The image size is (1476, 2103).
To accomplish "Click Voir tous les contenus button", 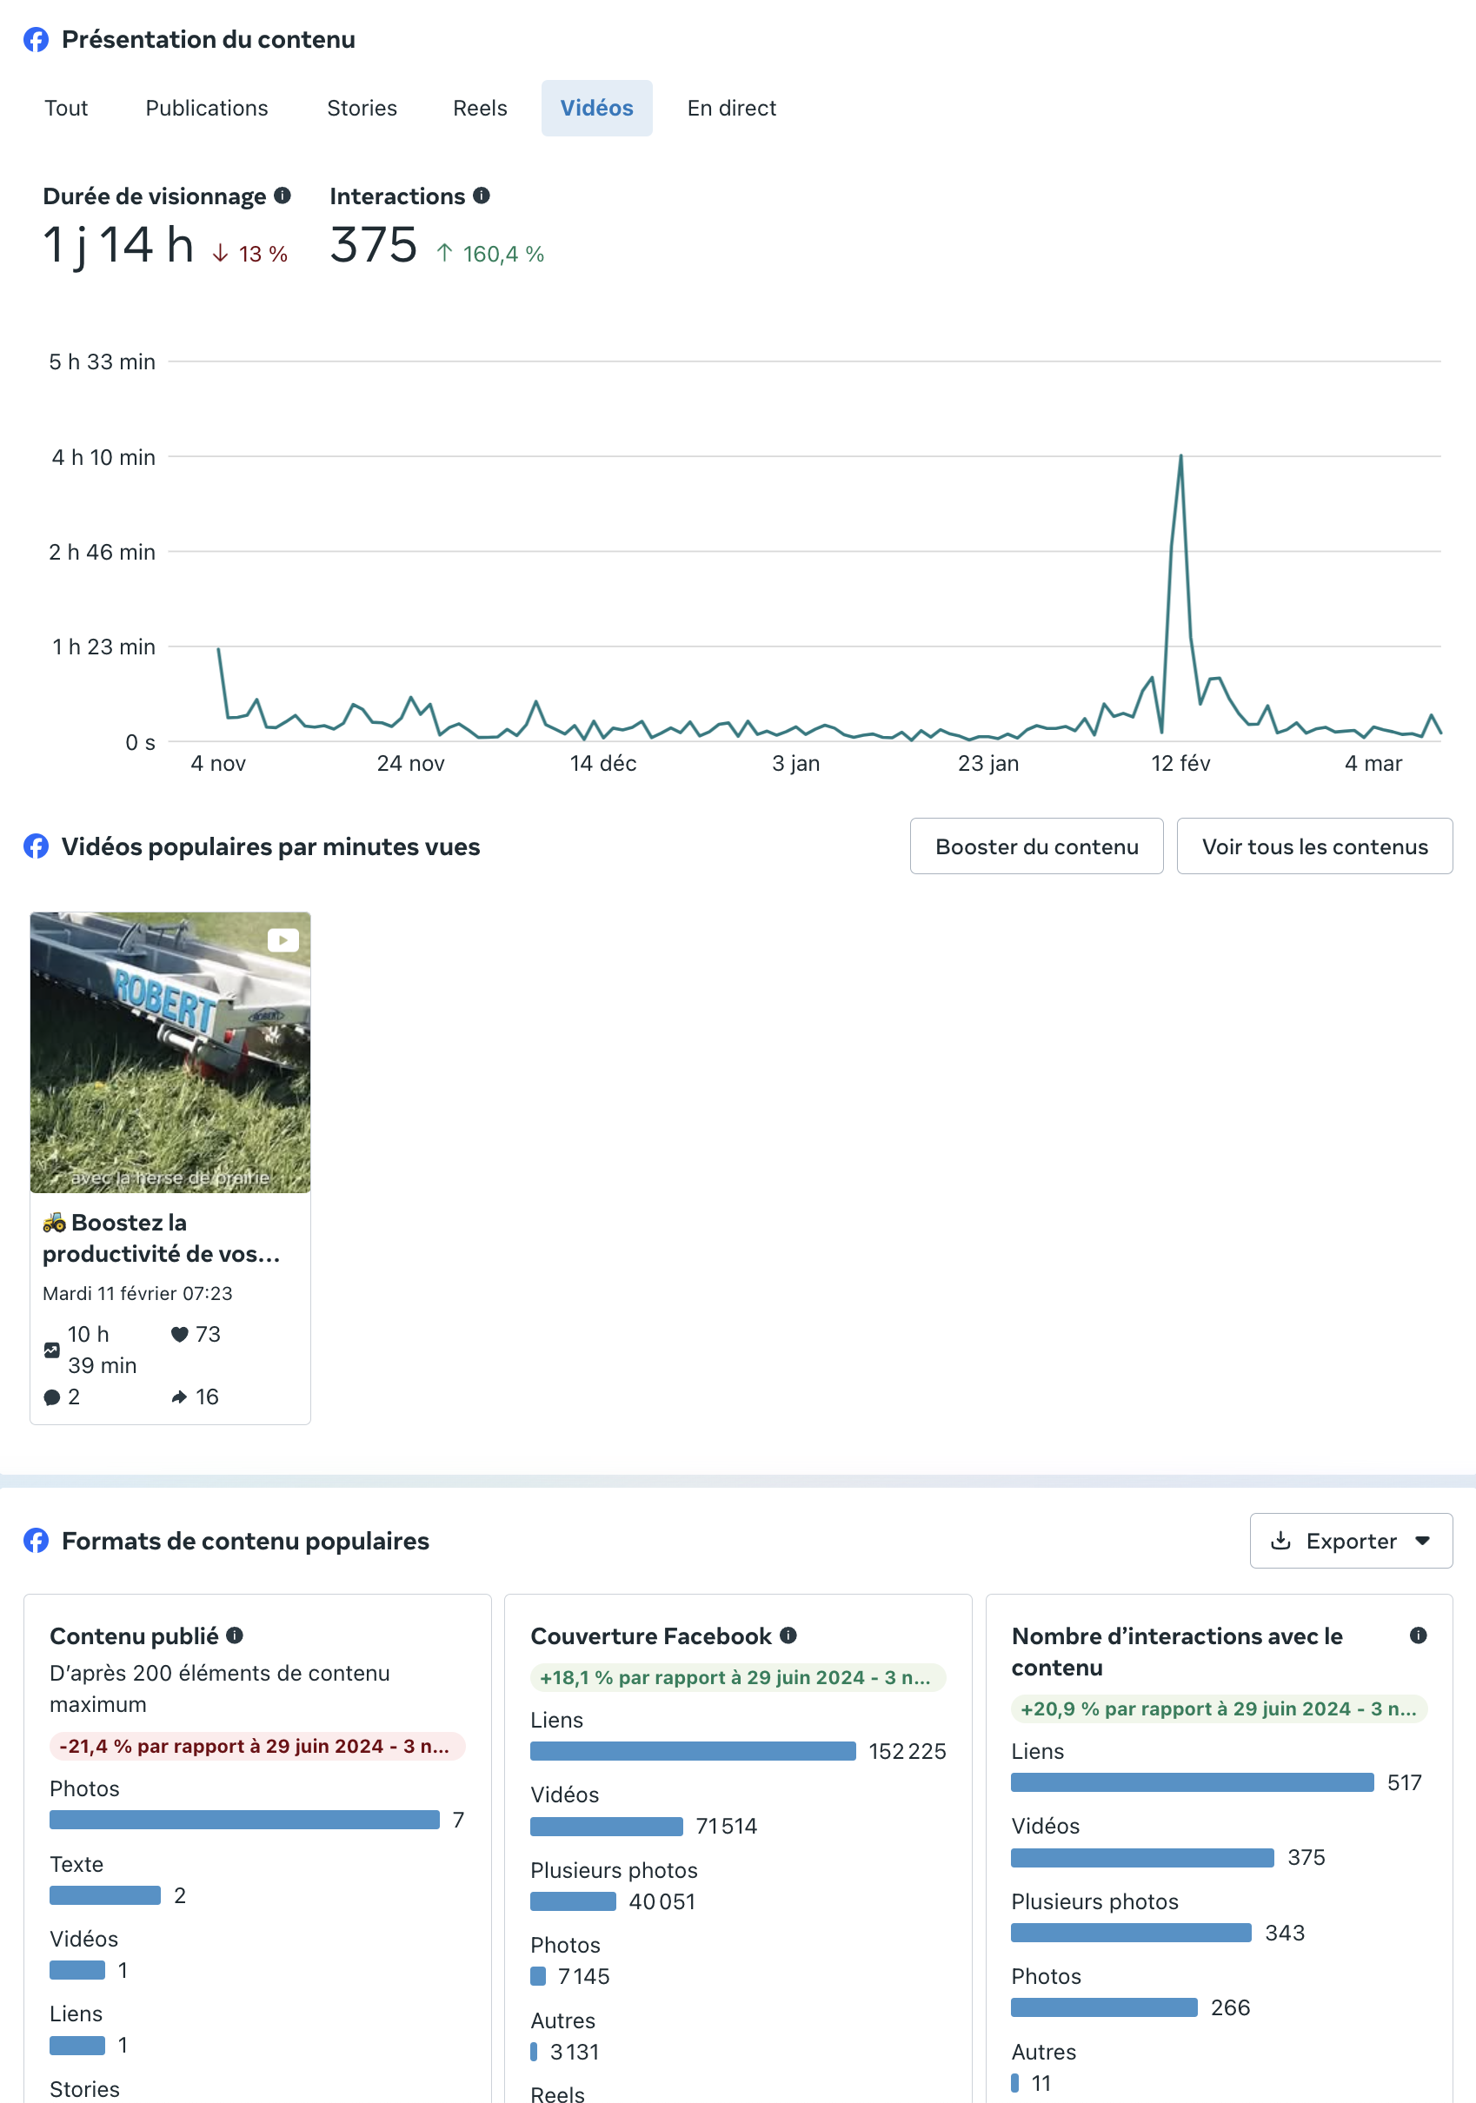I will click(x=1313, y=846).
